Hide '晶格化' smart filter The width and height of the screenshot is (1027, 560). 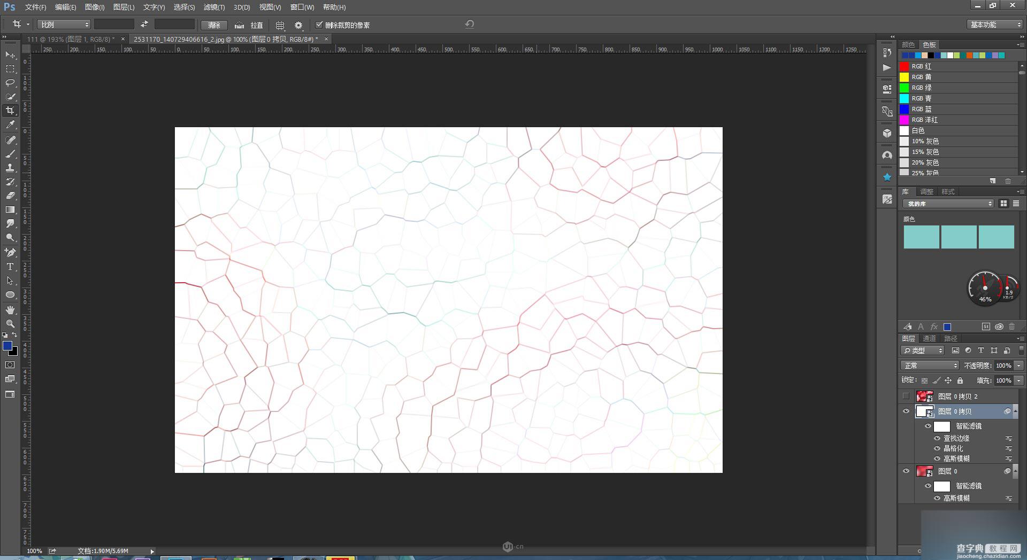point(937,448)
